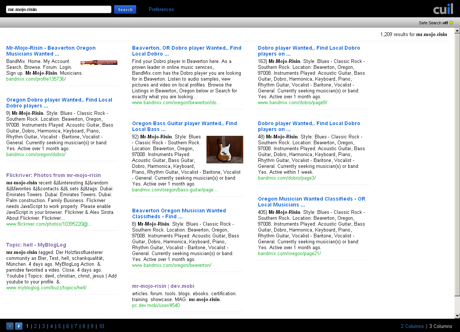
Task: Go to results page 4
Action: 52,326
